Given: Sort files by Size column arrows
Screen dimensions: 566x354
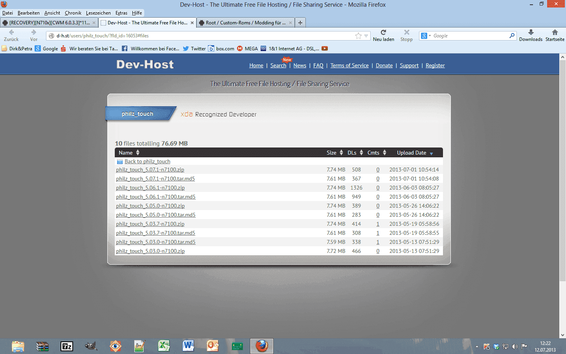Looking at the screenshot, I should pos(342,153).
